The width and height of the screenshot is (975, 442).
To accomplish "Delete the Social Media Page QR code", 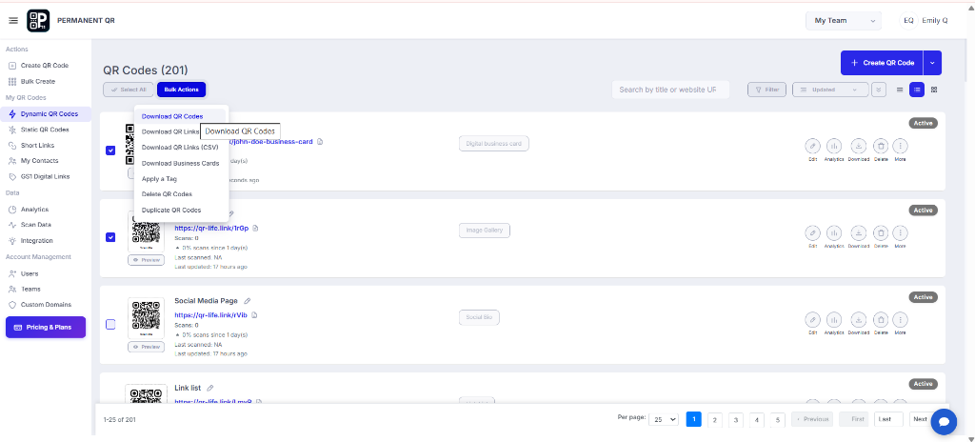I will tap(881, 319).
